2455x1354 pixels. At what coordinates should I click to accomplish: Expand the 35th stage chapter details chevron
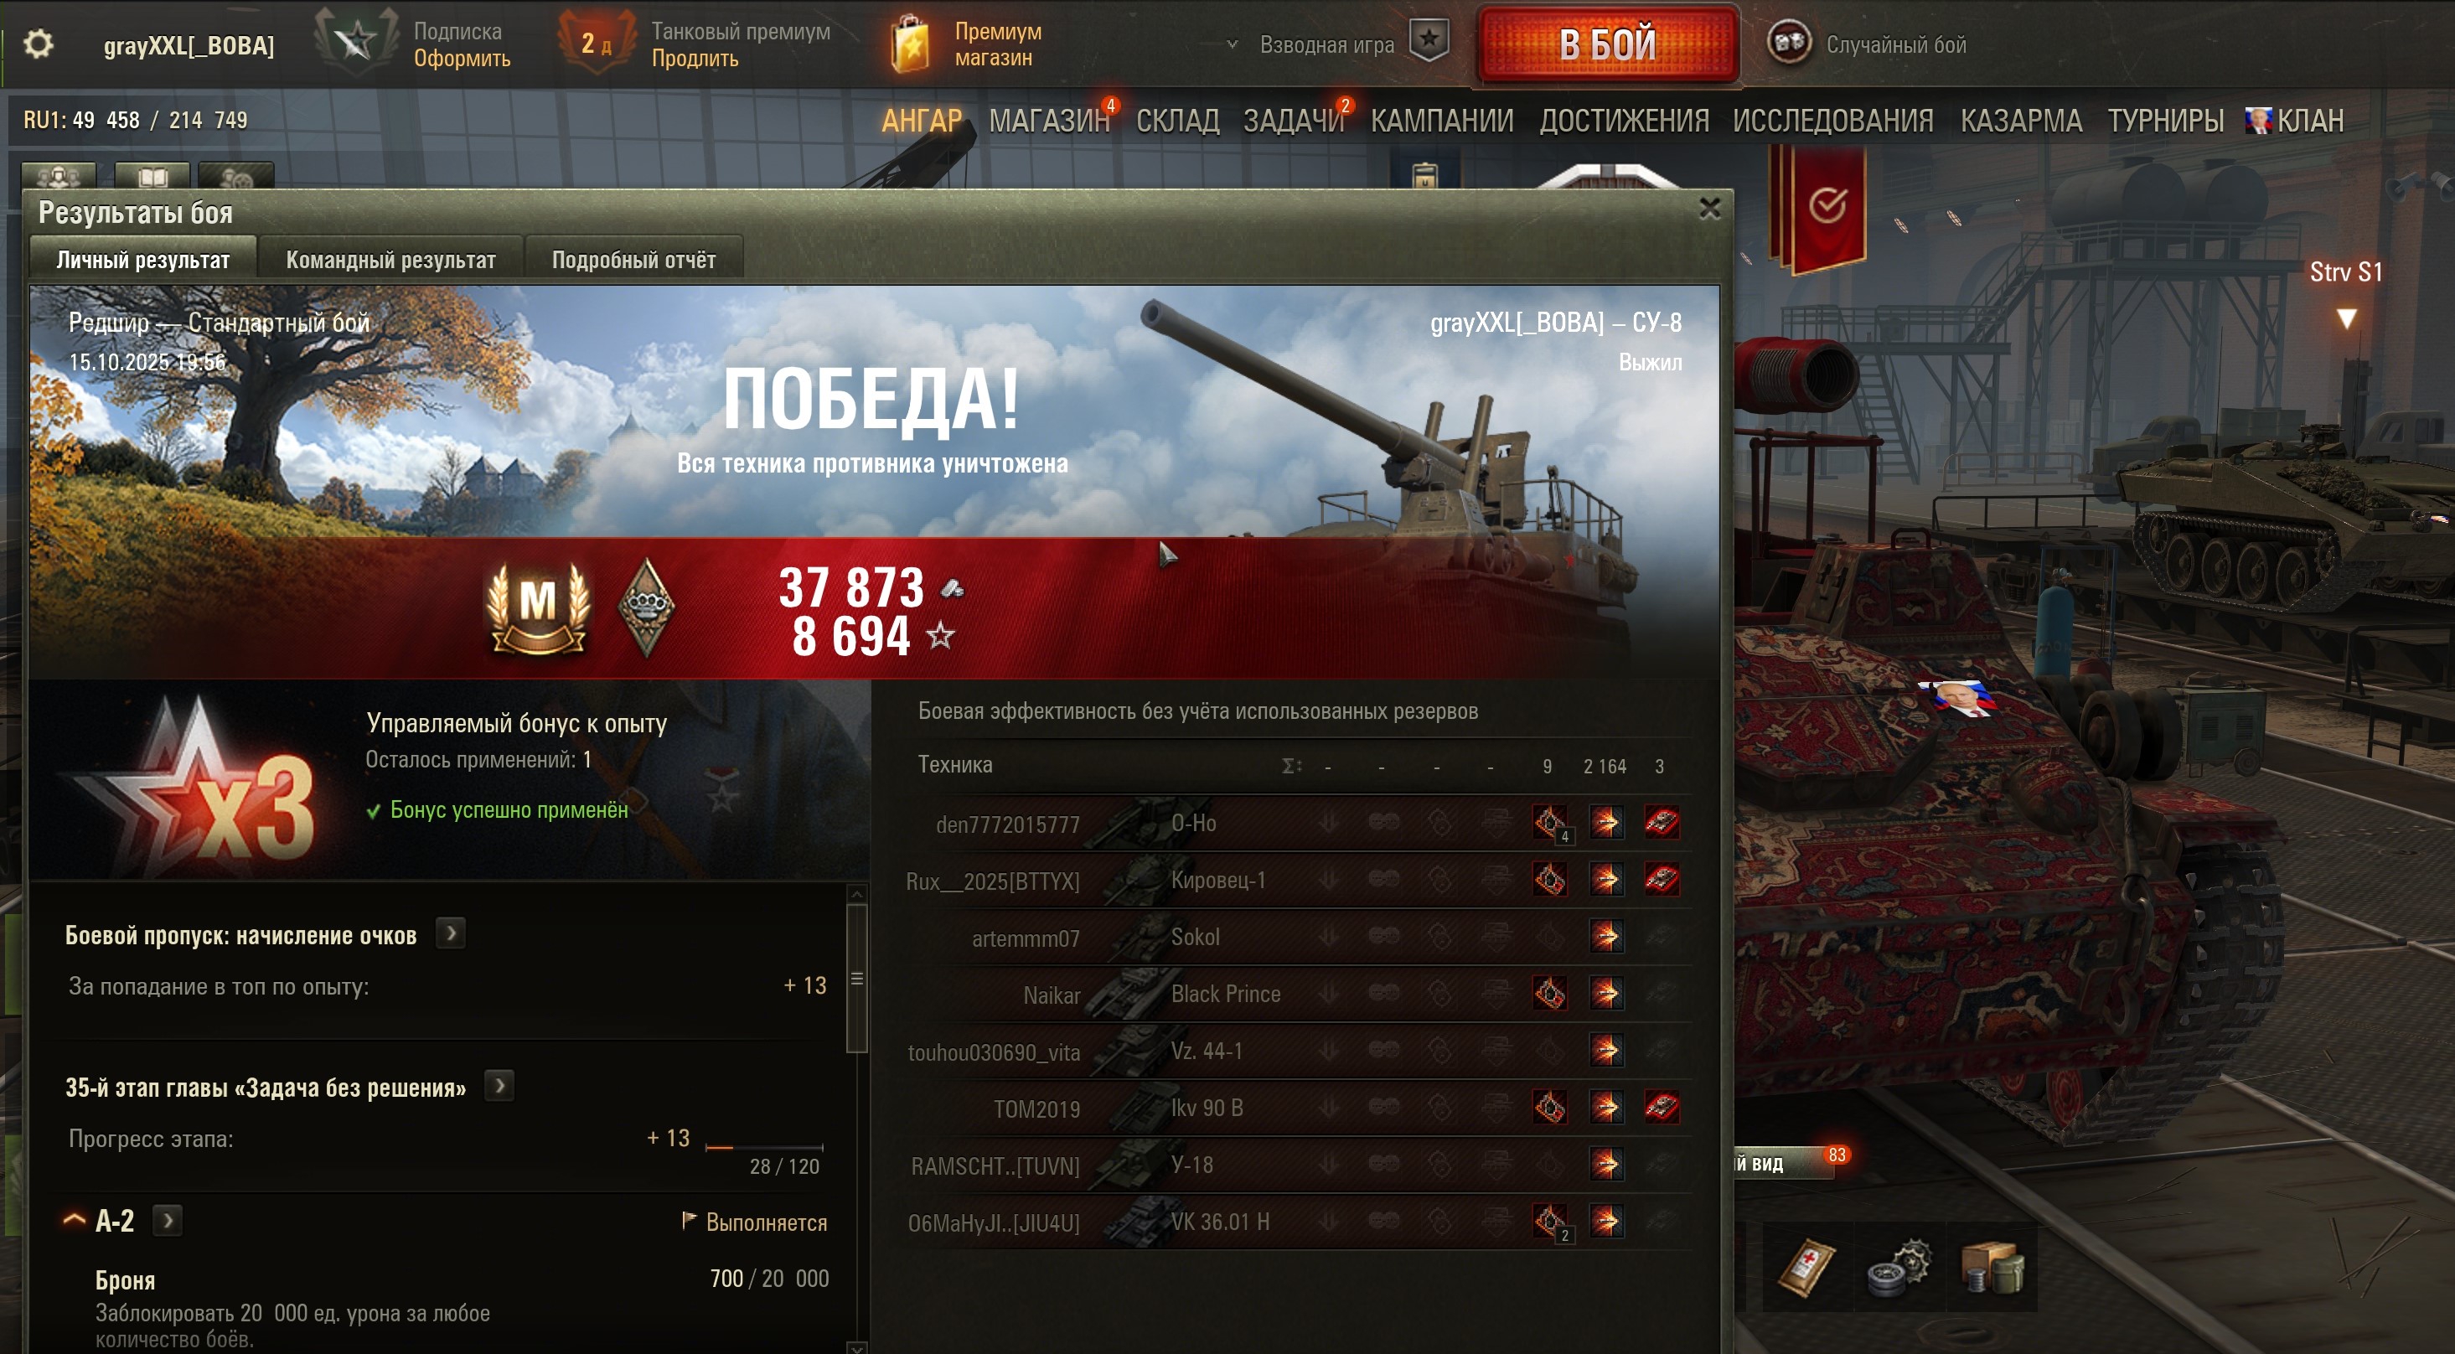pos(499,1086)
